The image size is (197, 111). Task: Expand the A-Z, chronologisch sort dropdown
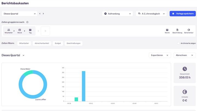[x=151, y=13]
